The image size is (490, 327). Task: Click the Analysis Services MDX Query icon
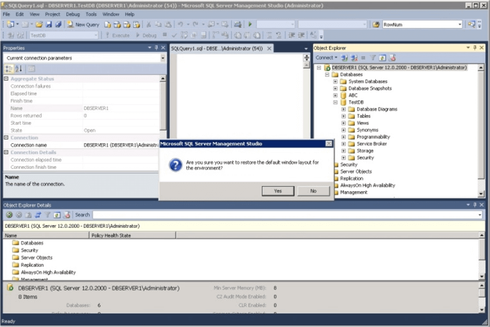(x=117, y=24)
